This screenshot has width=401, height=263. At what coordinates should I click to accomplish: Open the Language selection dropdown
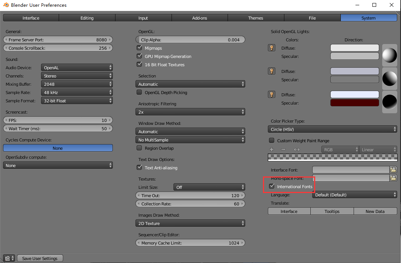(x=354, y=195)
